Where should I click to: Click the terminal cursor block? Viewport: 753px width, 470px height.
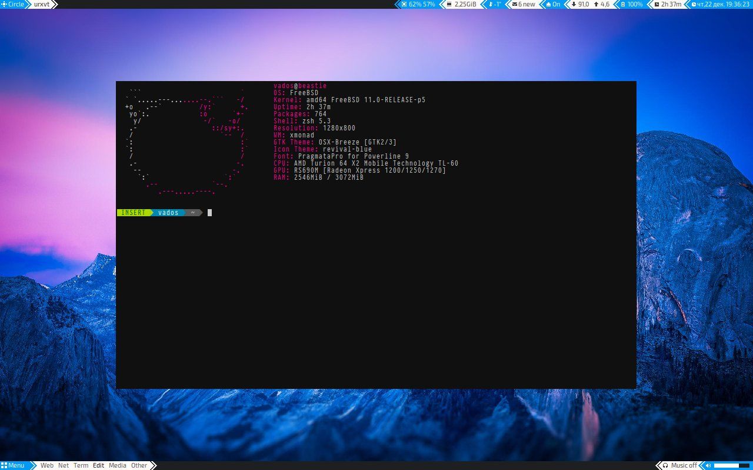[209, 213]
